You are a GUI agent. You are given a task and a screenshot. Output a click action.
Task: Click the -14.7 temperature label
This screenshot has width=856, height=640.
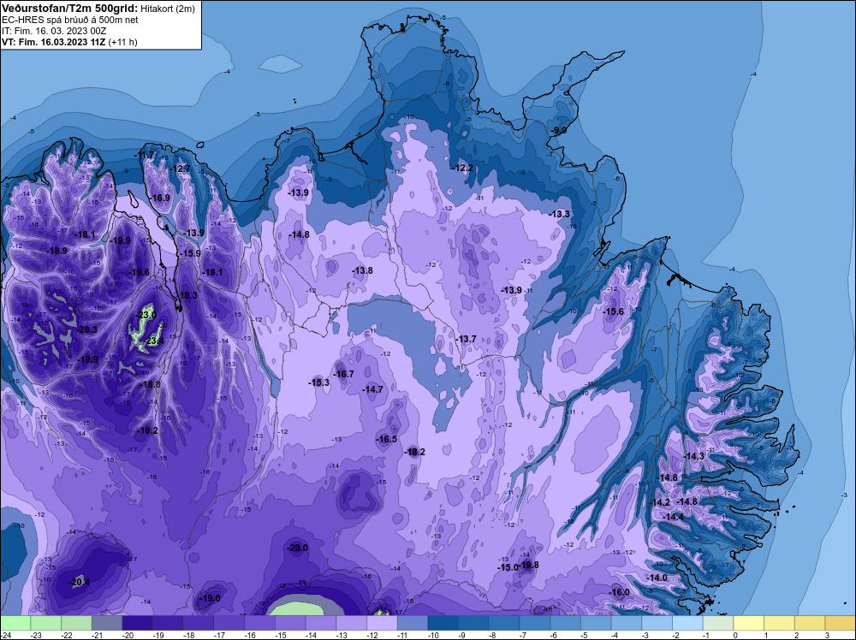coord(372,389)
